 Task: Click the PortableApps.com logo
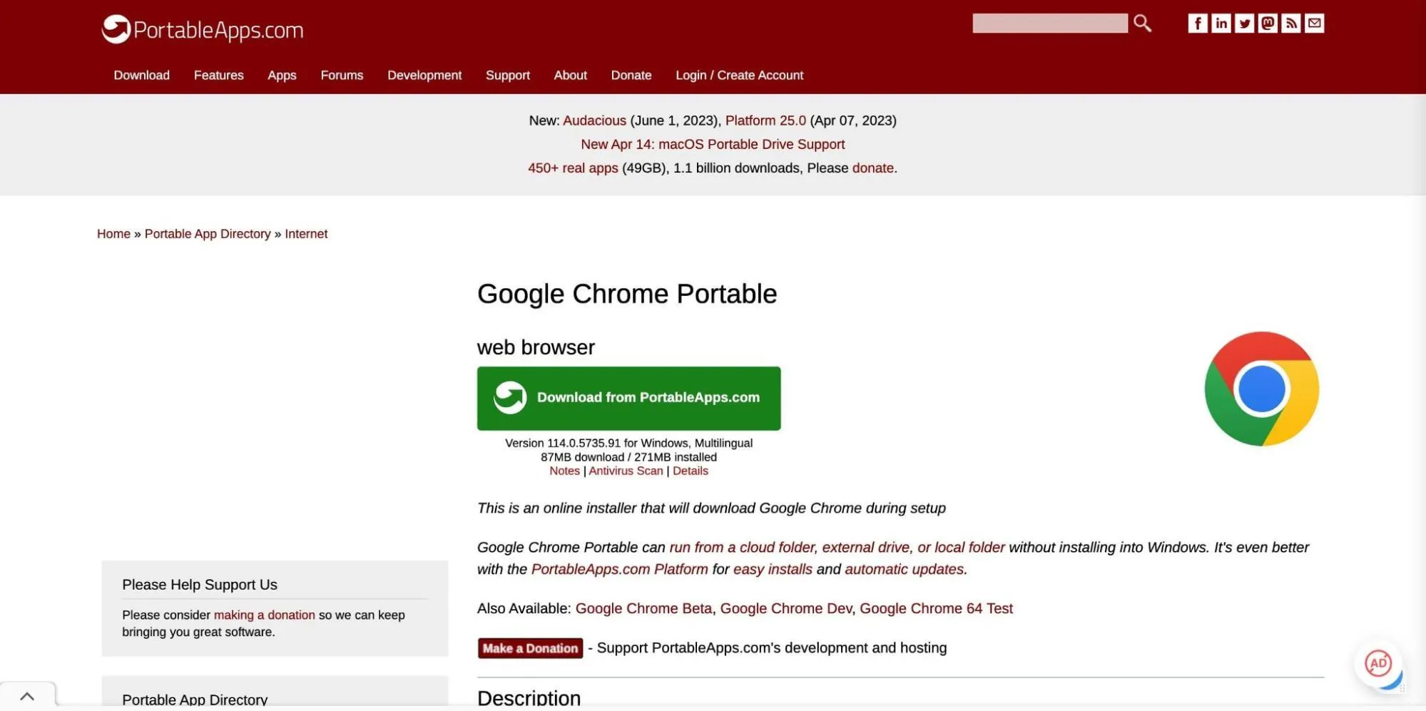click(x=203, y=29)
